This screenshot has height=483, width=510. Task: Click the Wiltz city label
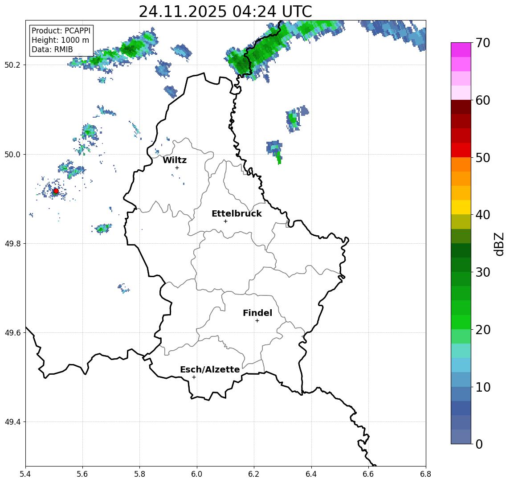175,160
